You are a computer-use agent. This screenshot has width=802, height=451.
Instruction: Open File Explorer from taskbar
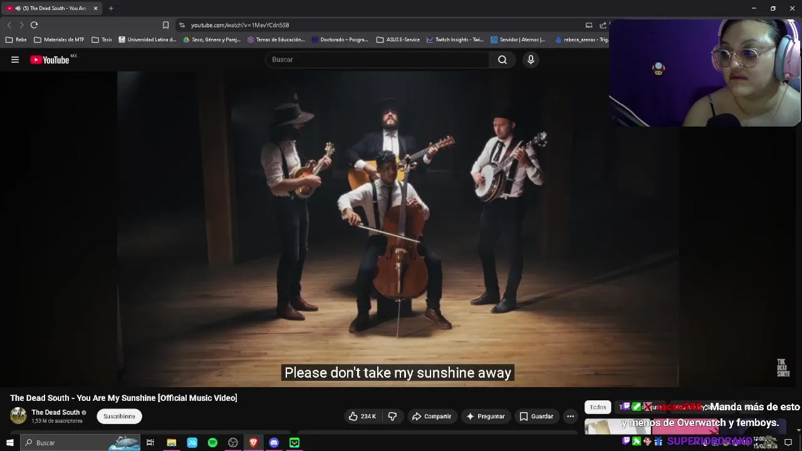(171, 443)
